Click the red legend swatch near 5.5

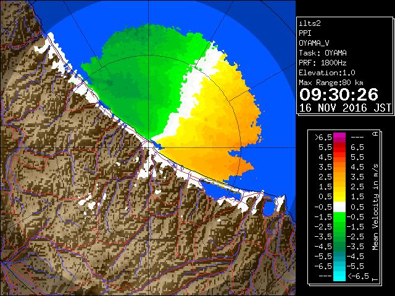339,147
